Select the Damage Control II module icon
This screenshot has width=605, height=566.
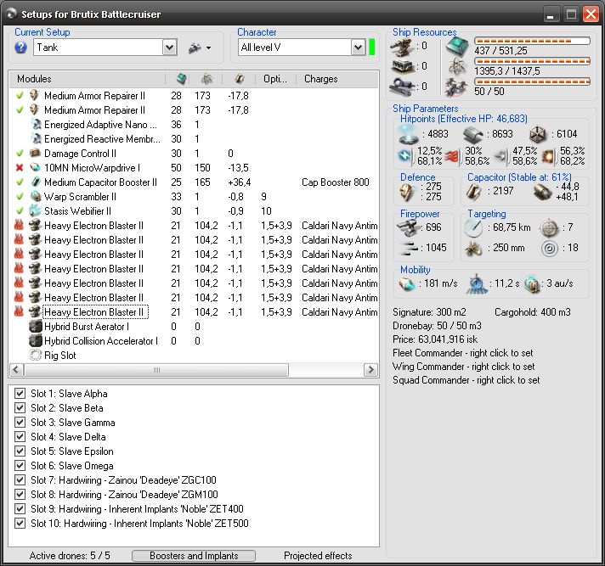(35, 153)
